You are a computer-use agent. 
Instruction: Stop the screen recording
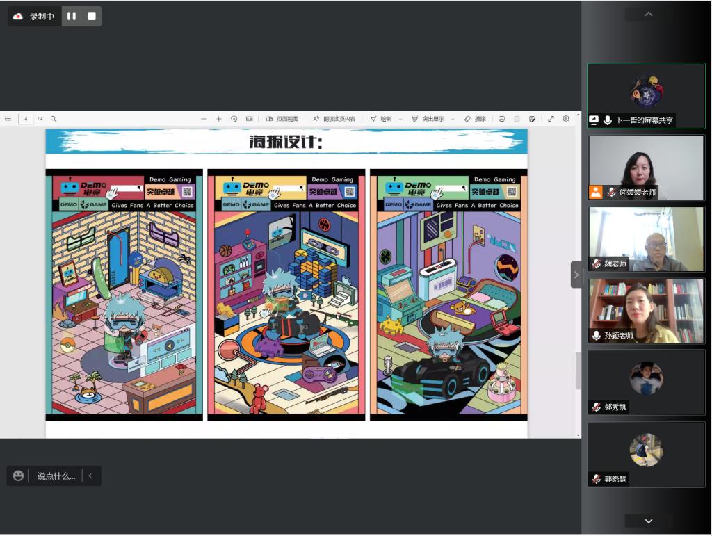[x=91, y=17]
